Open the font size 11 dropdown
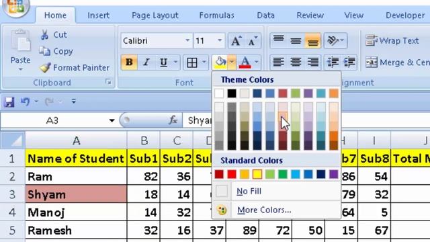The width and height of the screenshot is (430, 242). 220,40
